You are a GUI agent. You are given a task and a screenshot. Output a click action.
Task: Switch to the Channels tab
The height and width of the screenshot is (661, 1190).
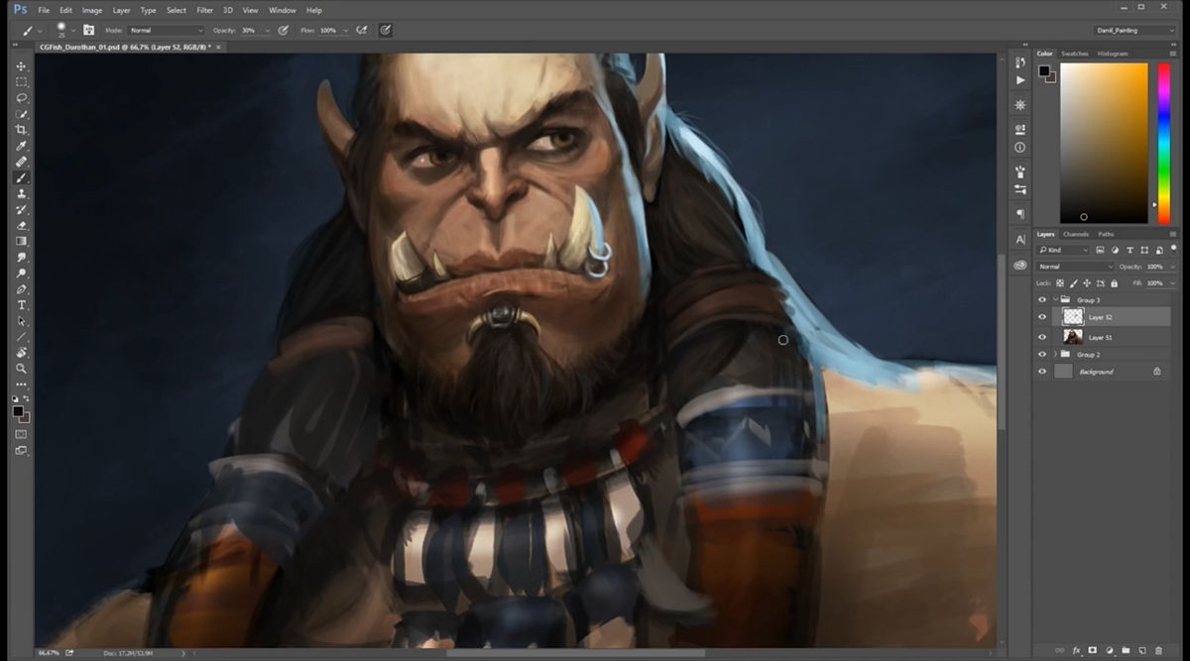click(1075, 234)
